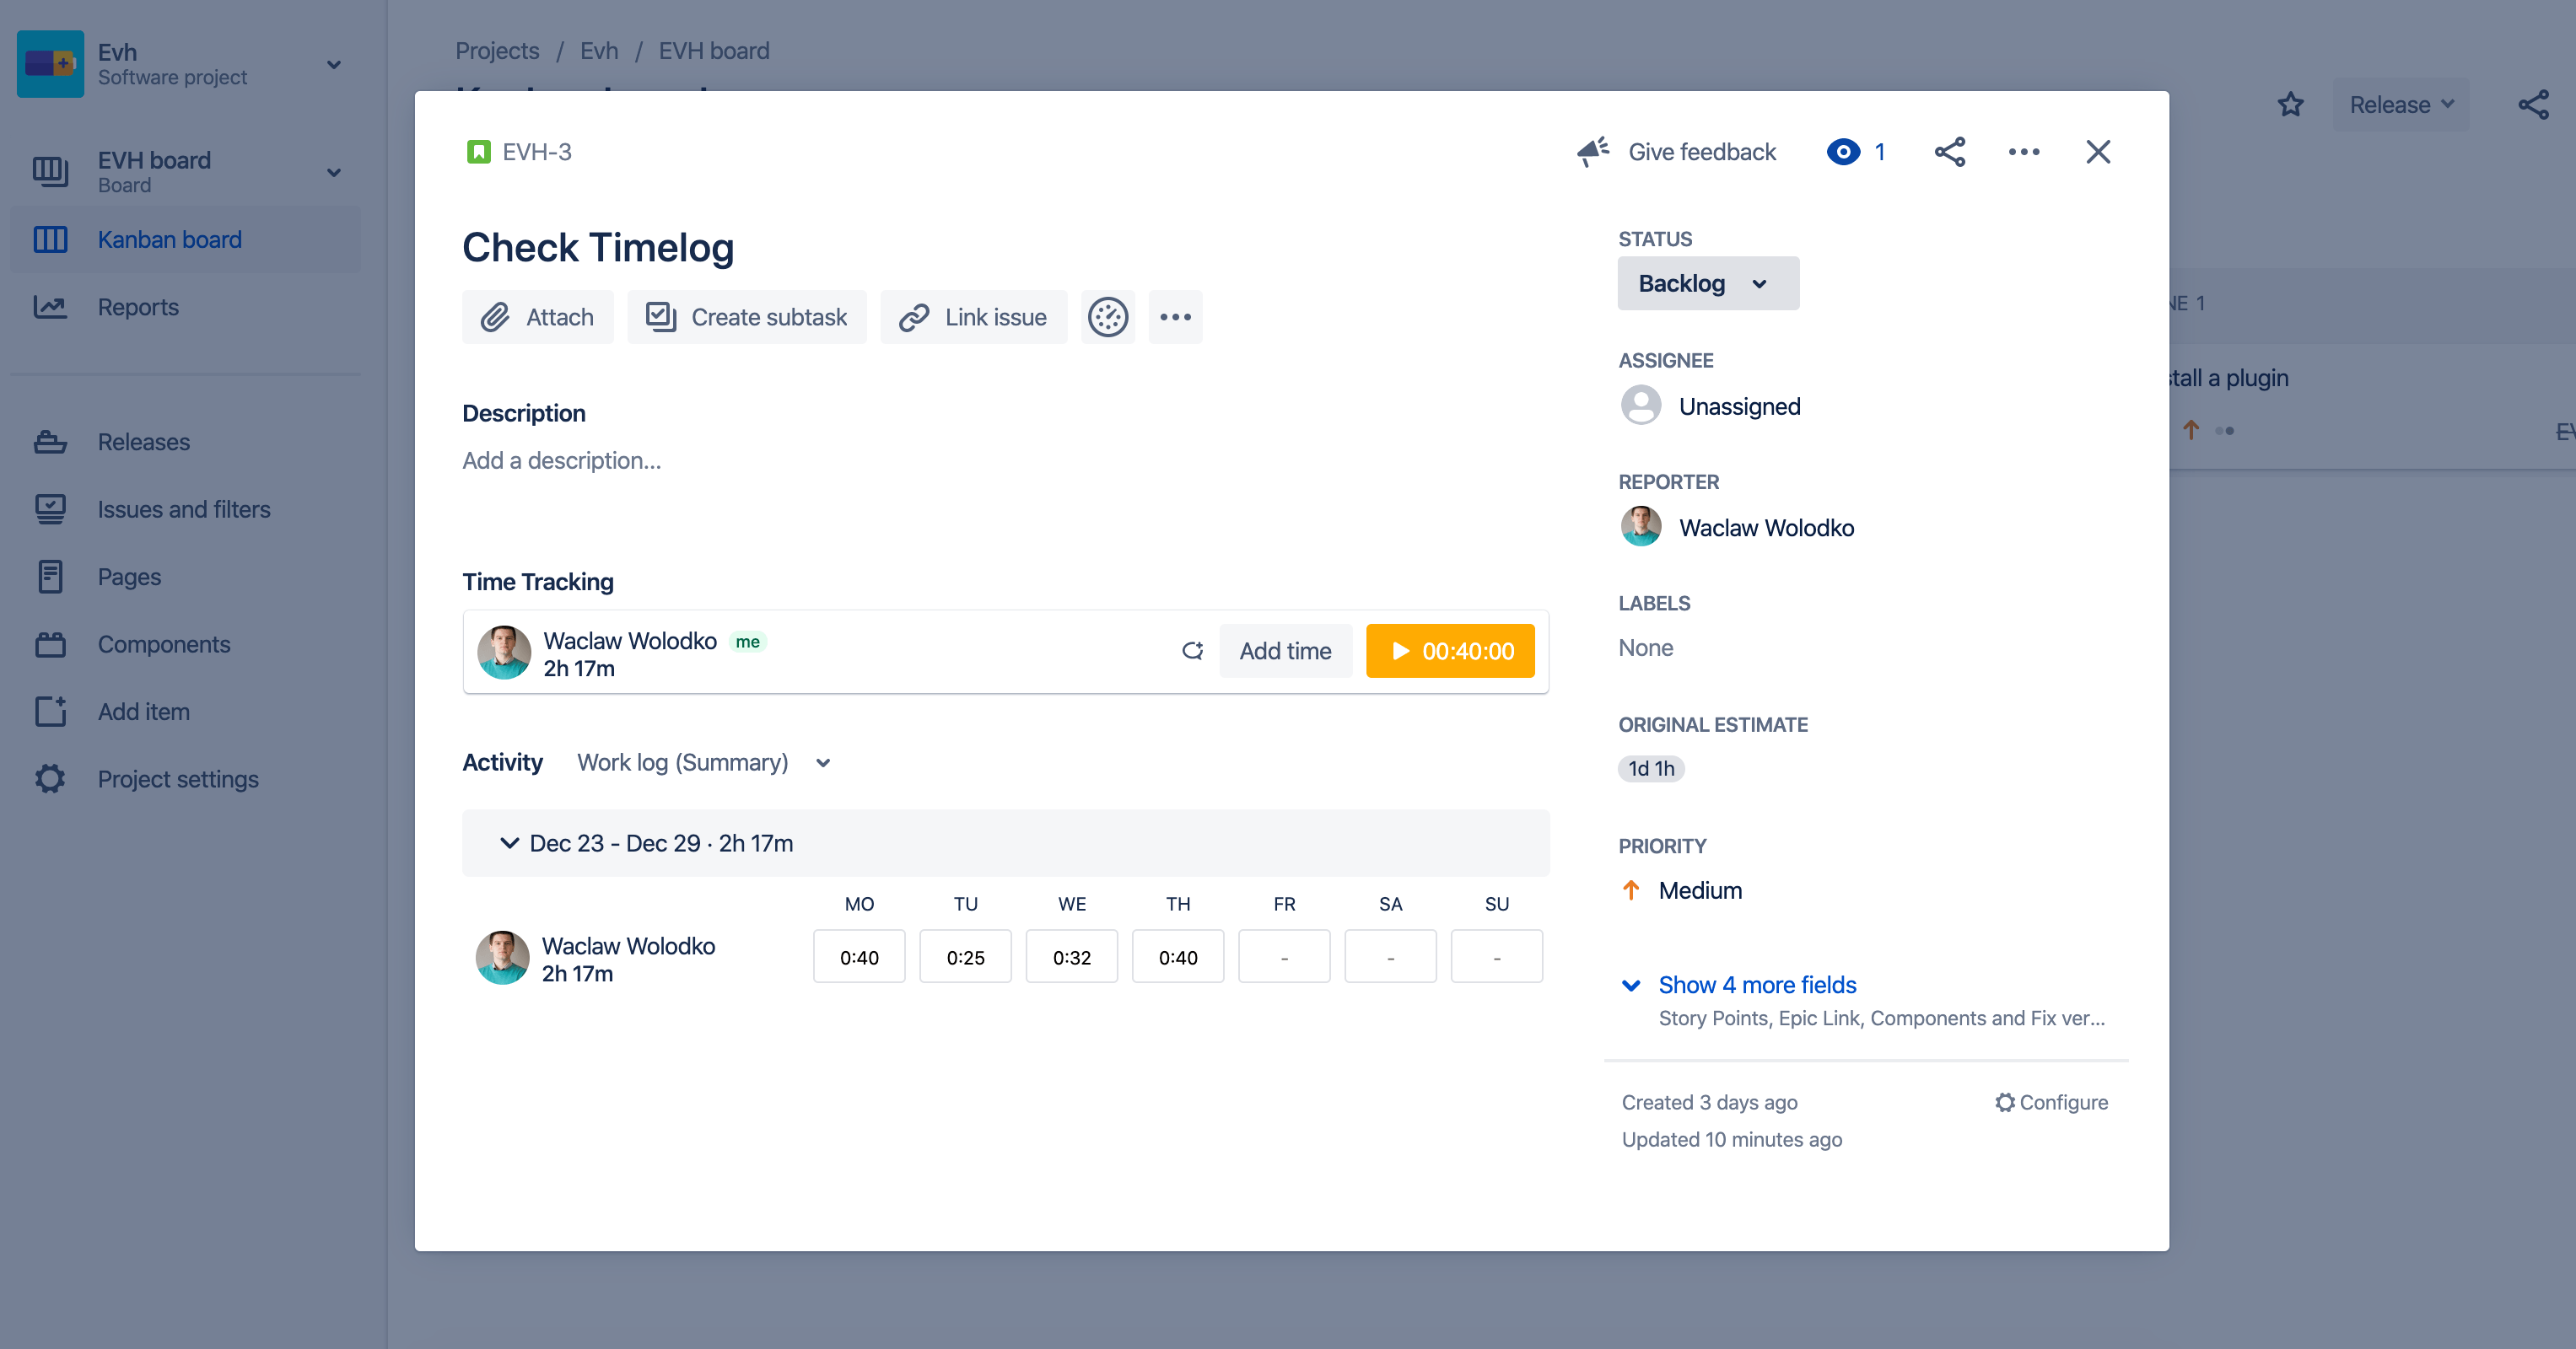Click the Give feedback megaphone icon
Screen dimensions: 2576x1349
1593,152
